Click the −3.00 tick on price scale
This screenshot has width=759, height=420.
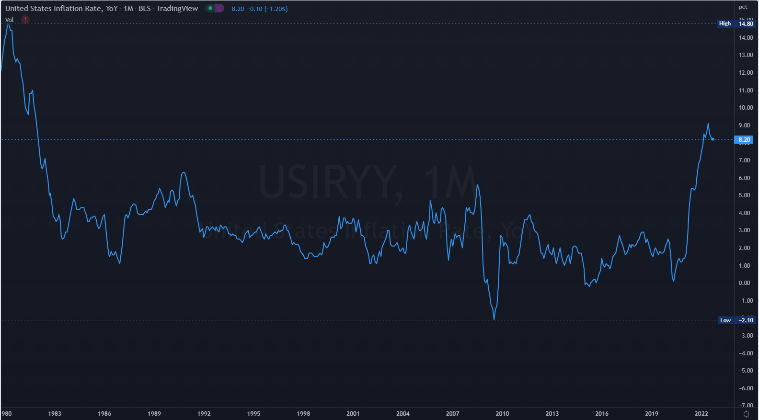[x=746, y=336]
